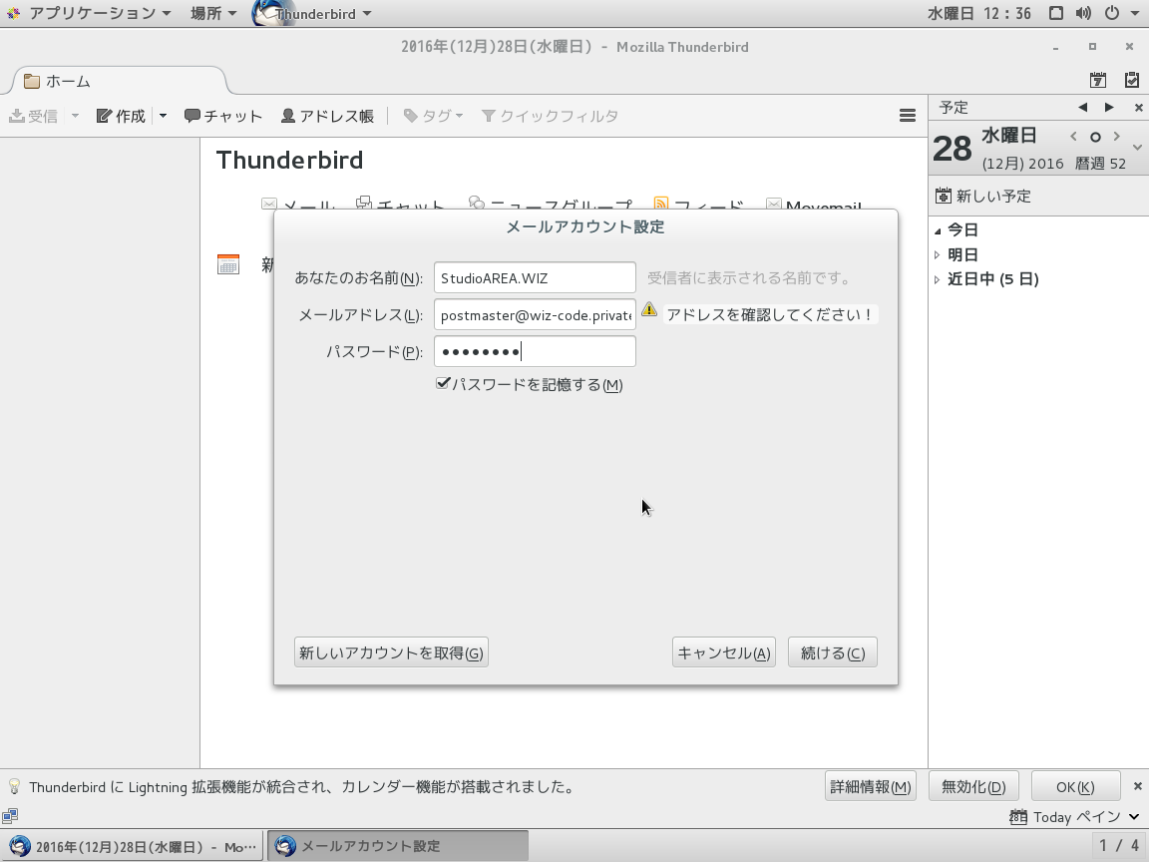Switch to メールアカウント設定 taskbar entry

[x=398, y=847]
